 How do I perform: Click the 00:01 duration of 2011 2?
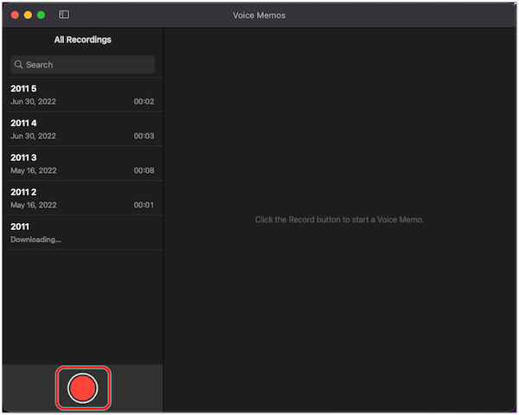pyautogui.click(x=144, y=205)
